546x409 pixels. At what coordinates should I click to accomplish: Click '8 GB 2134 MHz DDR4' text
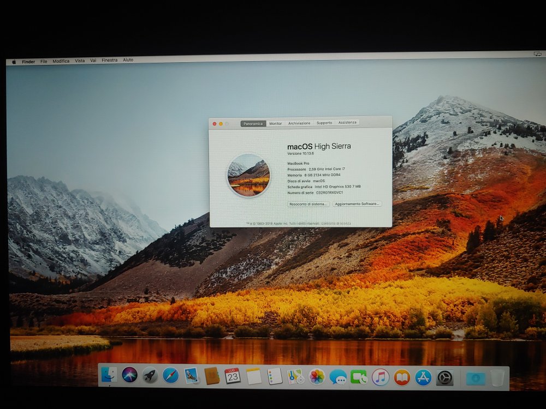click(323, 175)
